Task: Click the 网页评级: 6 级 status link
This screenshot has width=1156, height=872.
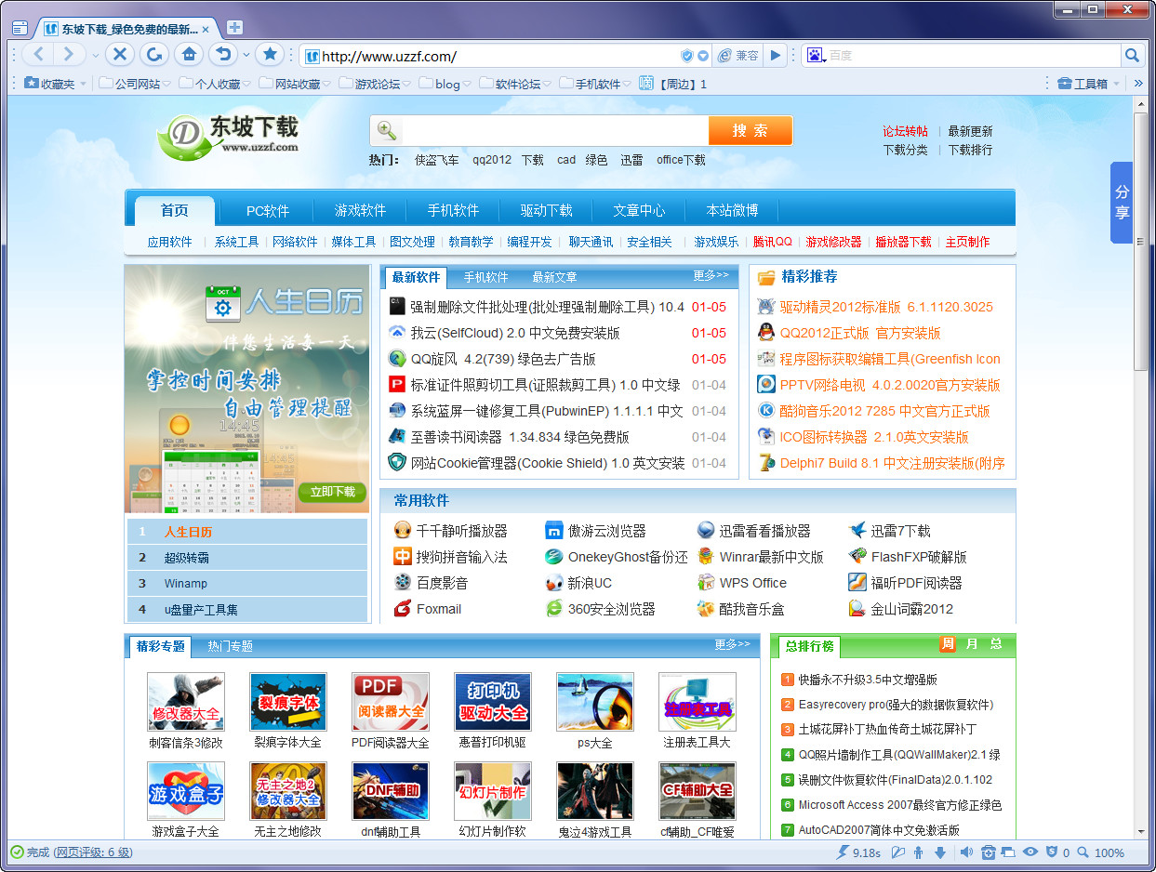Action: pyautogui.click(x=92, y=852)
